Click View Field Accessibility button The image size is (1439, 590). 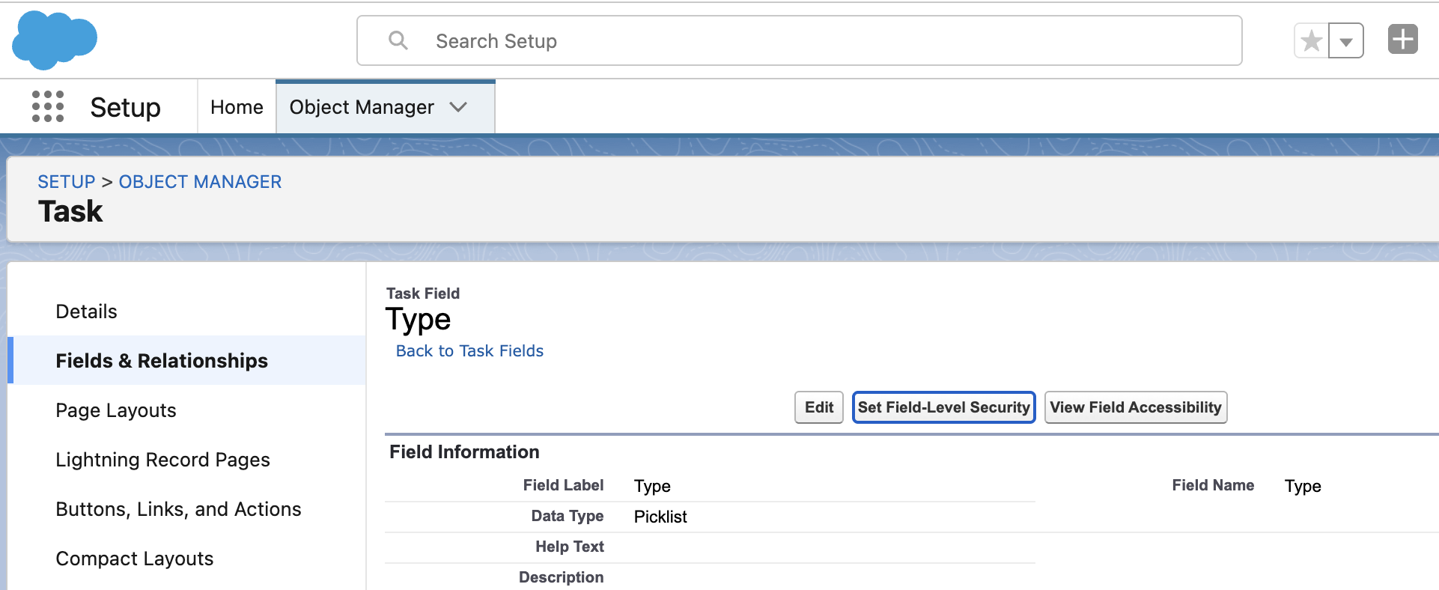[x=1136, y=407]
